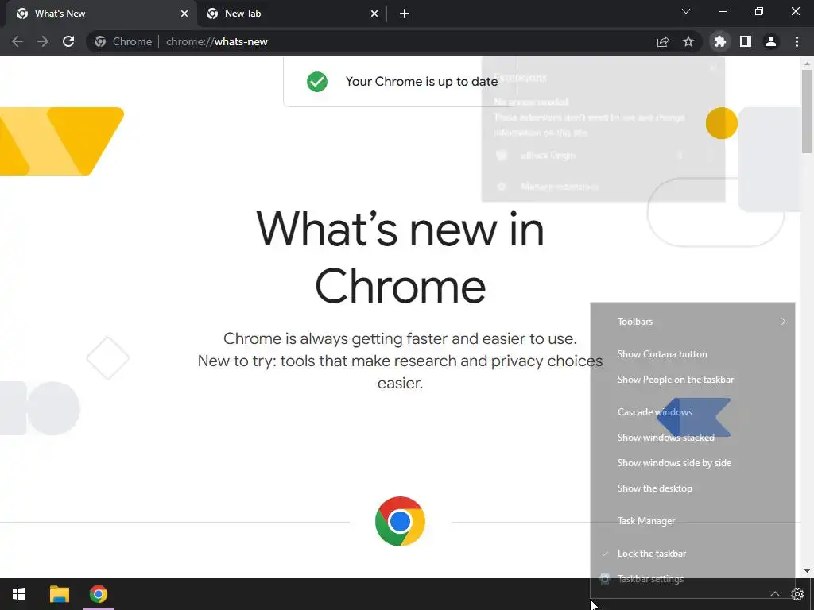Open the tab search chevron in the title bar
Image resolution: width=814 pixels, height=610 pixels.
click(686, 11)
